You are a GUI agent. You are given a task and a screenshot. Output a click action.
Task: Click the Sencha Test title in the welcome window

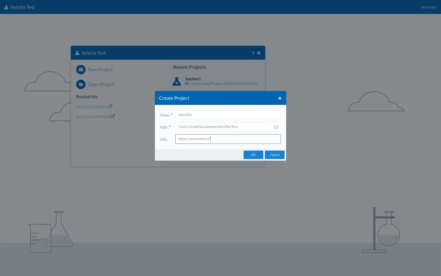pyautogui.click(x=93, y=53)
